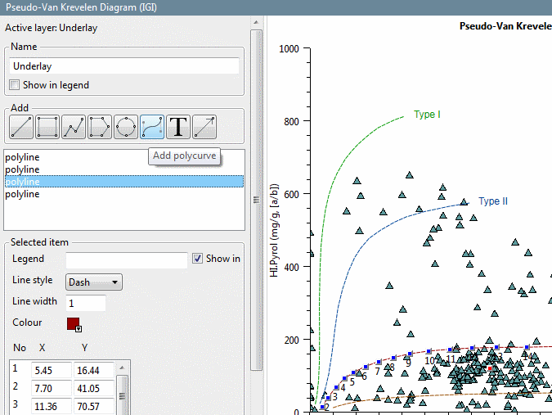Image resolution: width=552 pixels, height=415 pixels.
Task: Select the highlighted third polyline item
Action: (124, 182)
